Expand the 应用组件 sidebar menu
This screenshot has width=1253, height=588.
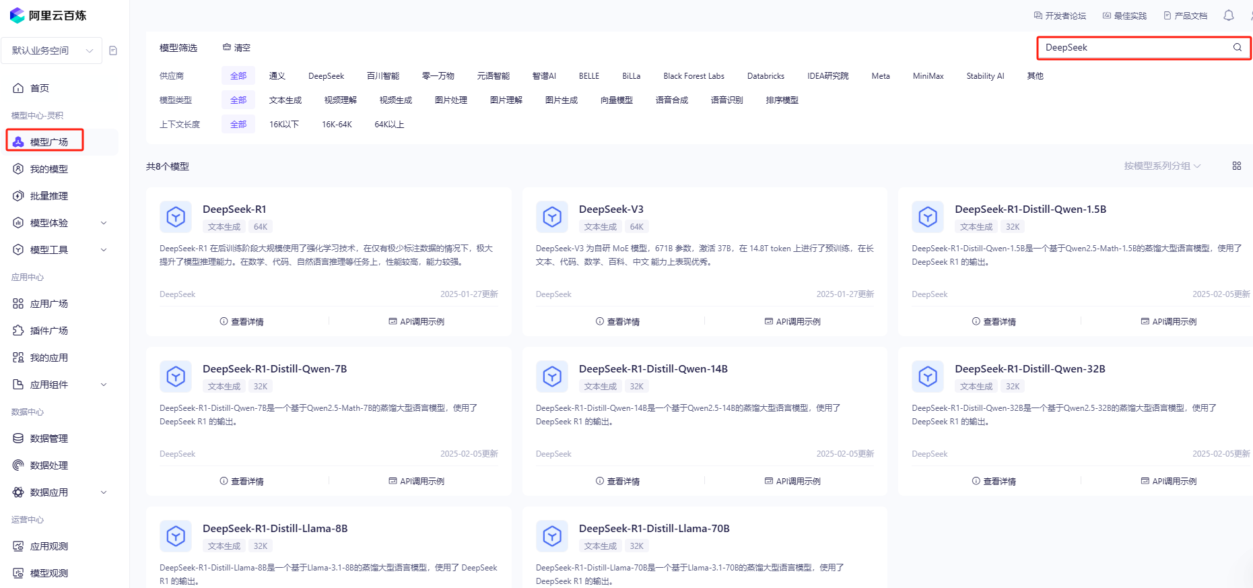104,385
